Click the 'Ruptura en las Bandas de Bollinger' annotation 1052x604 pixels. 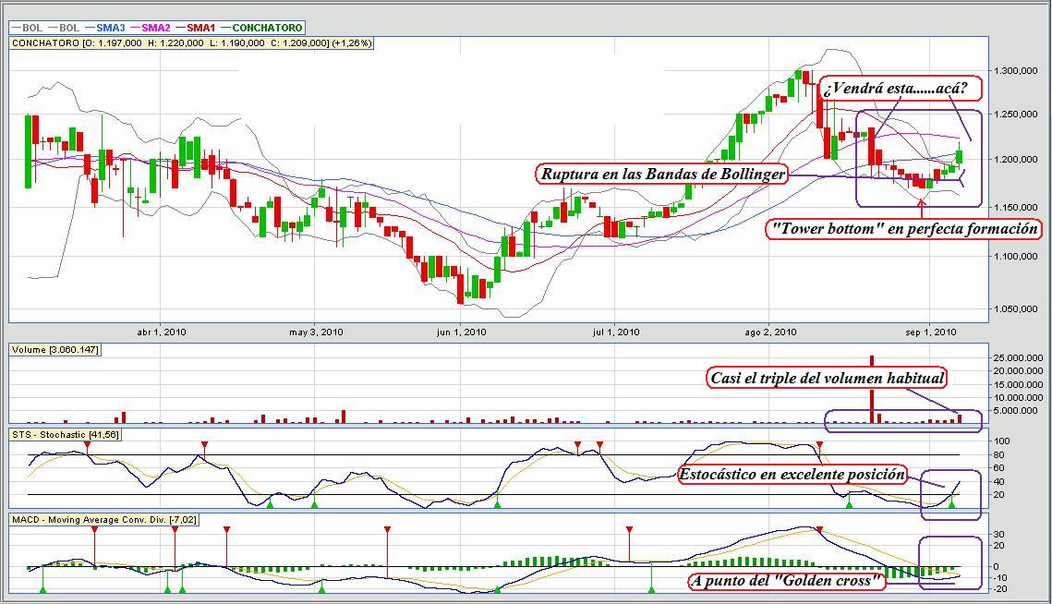(662, 174)
